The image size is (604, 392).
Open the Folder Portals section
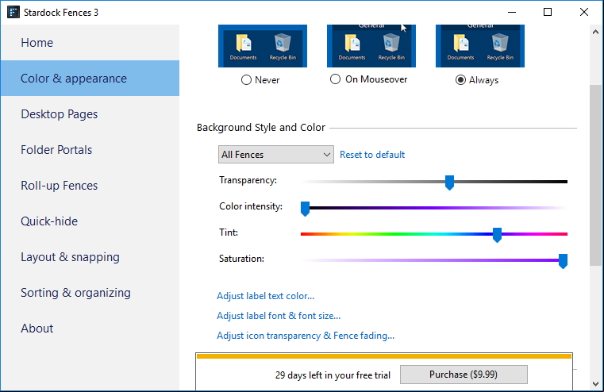[x=90, y=149]
